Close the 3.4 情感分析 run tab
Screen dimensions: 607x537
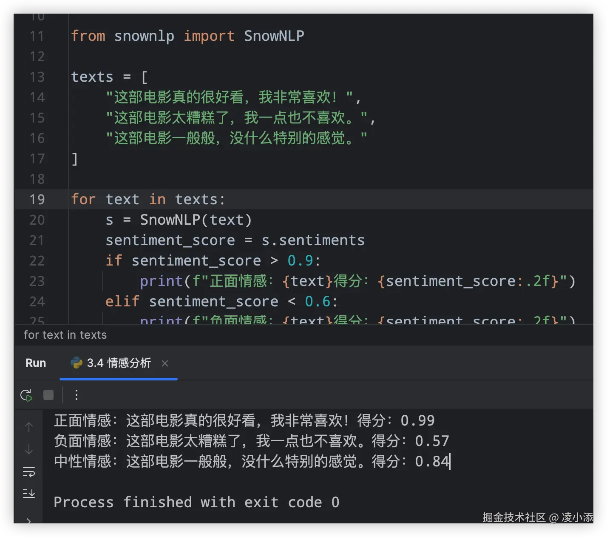pos(165,363)
